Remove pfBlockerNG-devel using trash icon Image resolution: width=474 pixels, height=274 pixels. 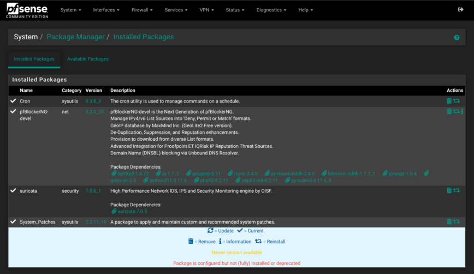[x=449, y=111]
